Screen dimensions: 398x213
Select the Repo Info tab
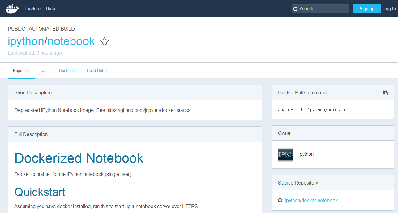point(21,70)
